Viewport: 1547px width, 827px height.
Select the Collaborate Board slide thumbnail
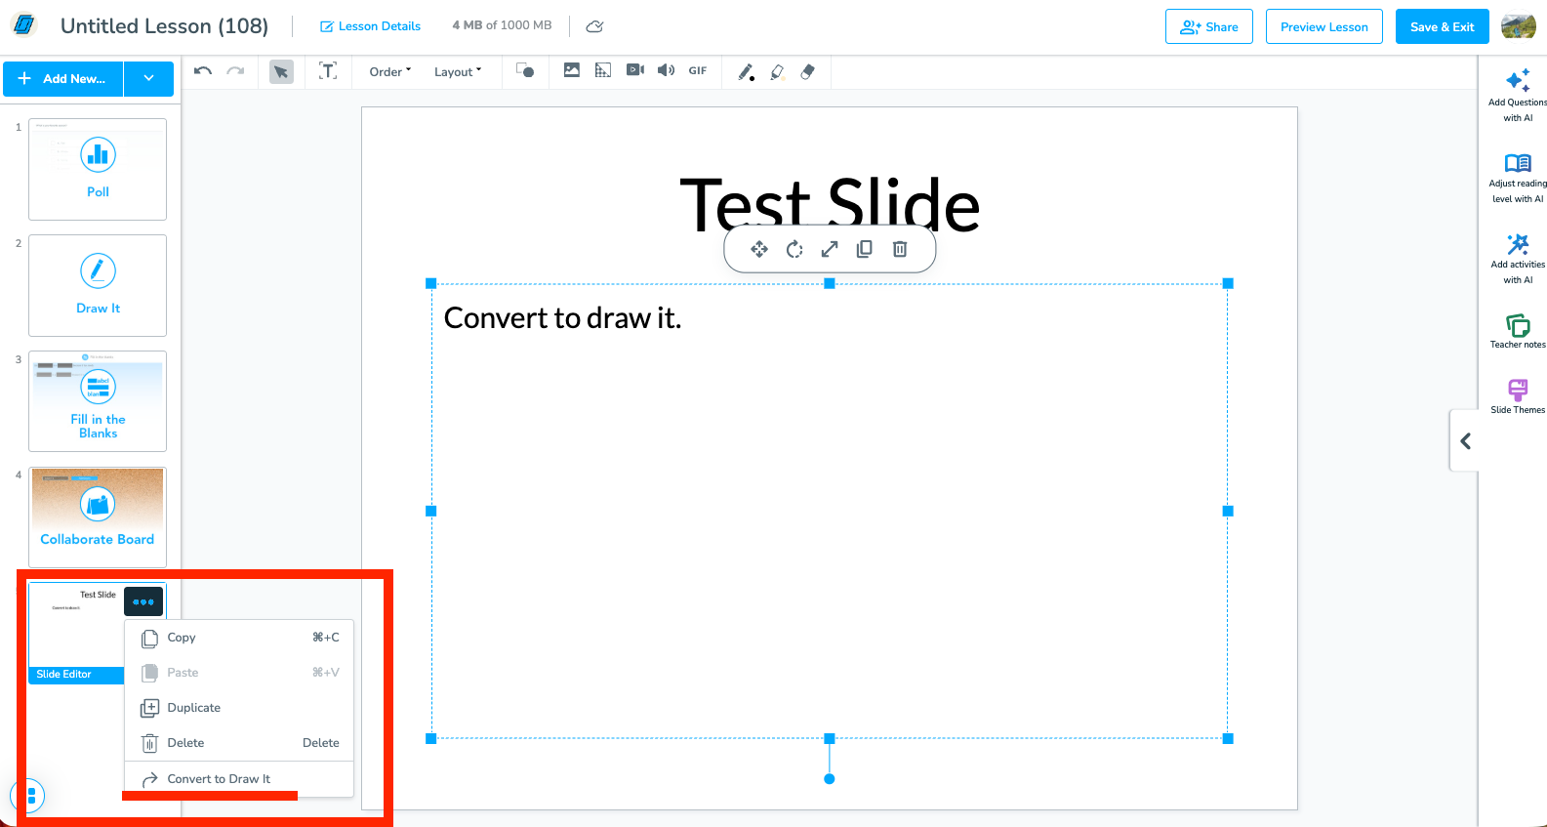click(x=98, y=517)
